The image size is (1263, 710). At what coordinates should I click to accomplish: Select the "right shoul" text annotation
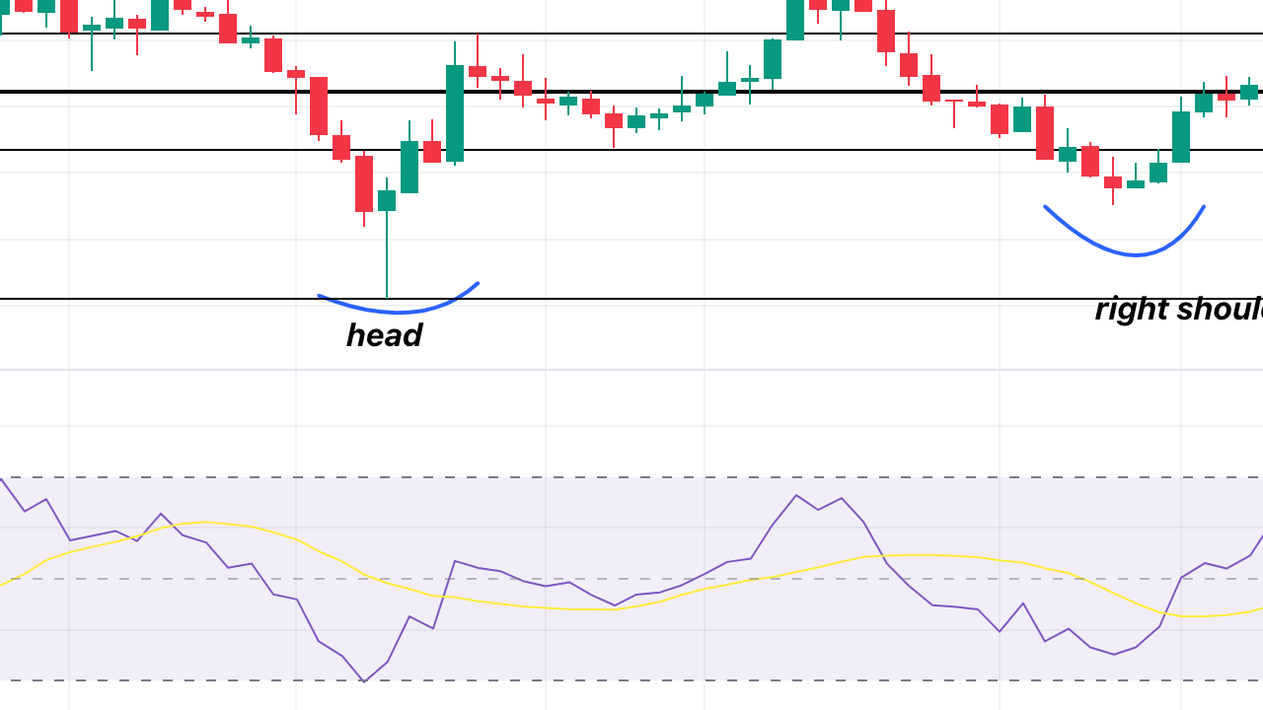pyautogui.click(x=1179, y=309)
